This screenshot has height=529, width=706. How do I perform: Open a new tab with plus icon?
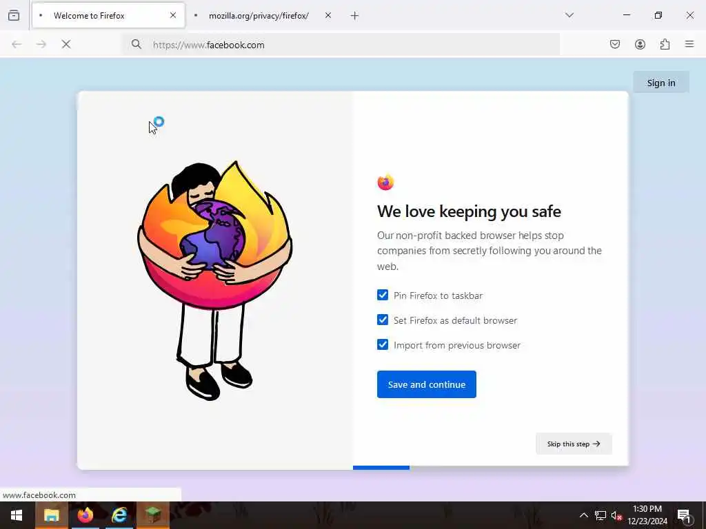click(355, 16)
